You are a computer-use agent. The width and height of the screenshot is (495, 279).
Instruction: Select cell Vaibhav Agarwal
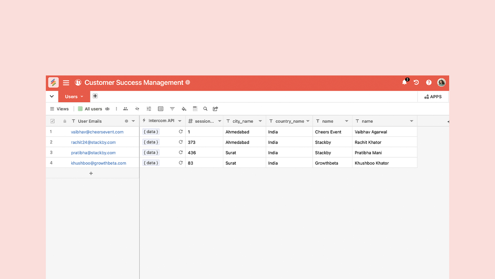point(385,132)
